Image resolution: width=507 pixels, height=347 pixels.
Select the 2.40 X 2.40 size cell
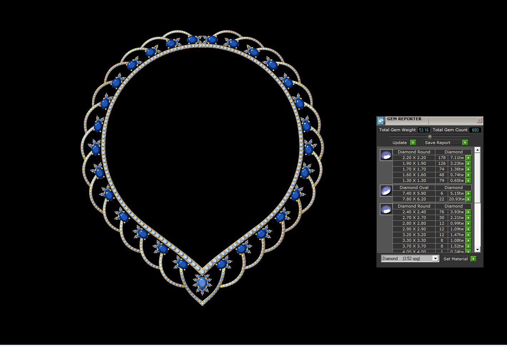pos(414,212)
